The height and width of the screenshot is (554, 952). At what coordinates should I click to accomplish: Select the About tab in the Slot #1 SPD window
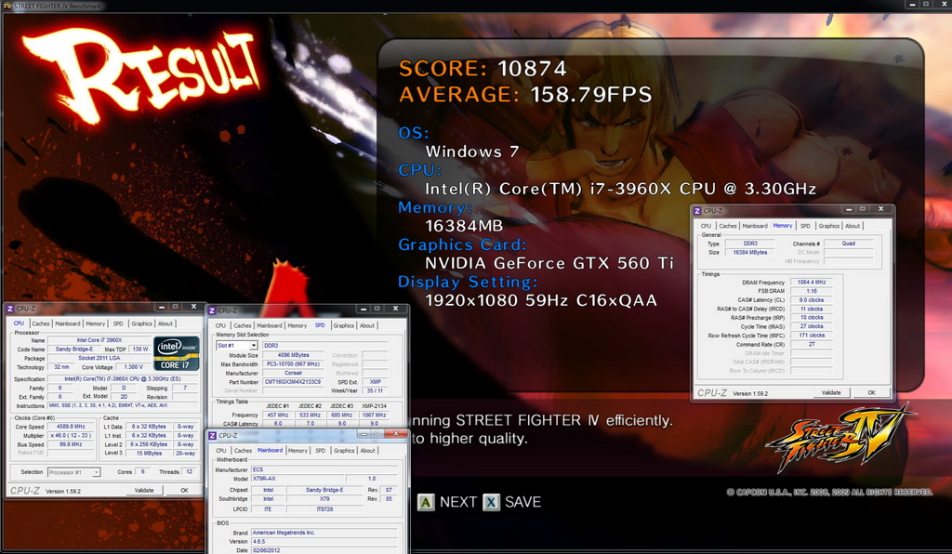pyautogui.click(x=366, y=326)
